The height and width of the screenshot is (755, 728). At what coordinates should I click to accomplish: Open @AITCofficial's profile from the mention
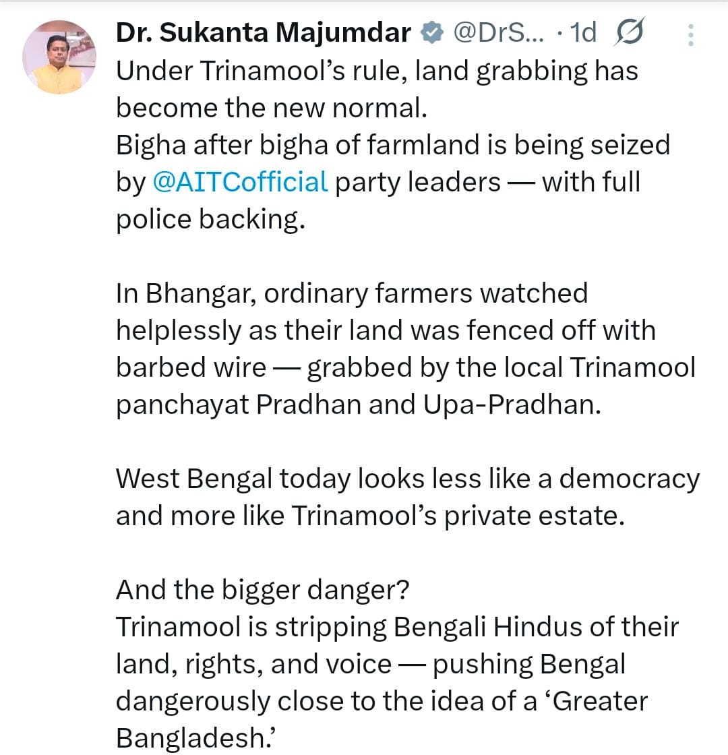coord(240,181)
